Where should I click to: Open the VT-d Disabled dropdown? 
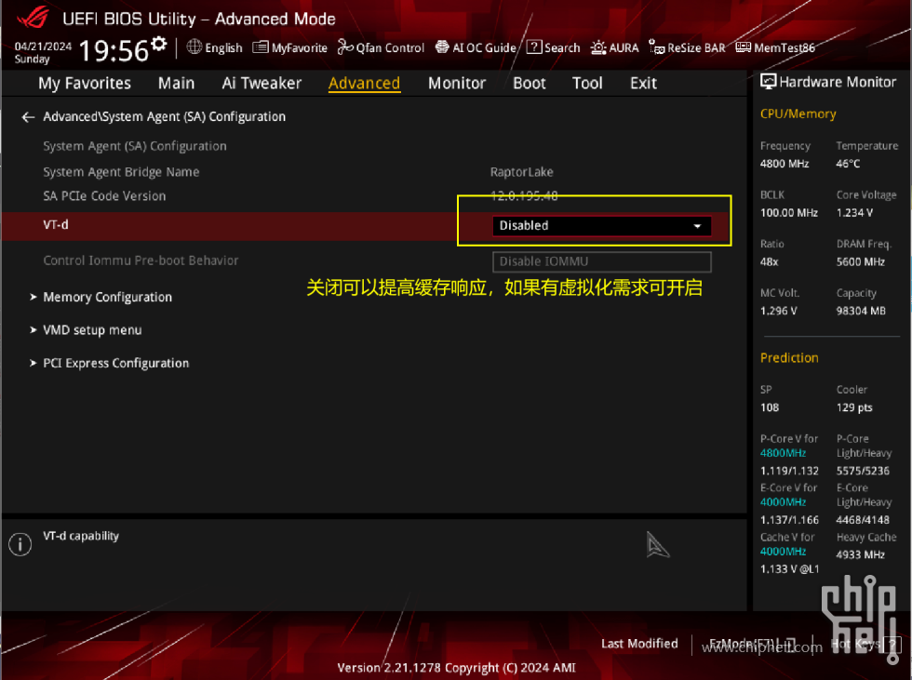coord(601,225)
